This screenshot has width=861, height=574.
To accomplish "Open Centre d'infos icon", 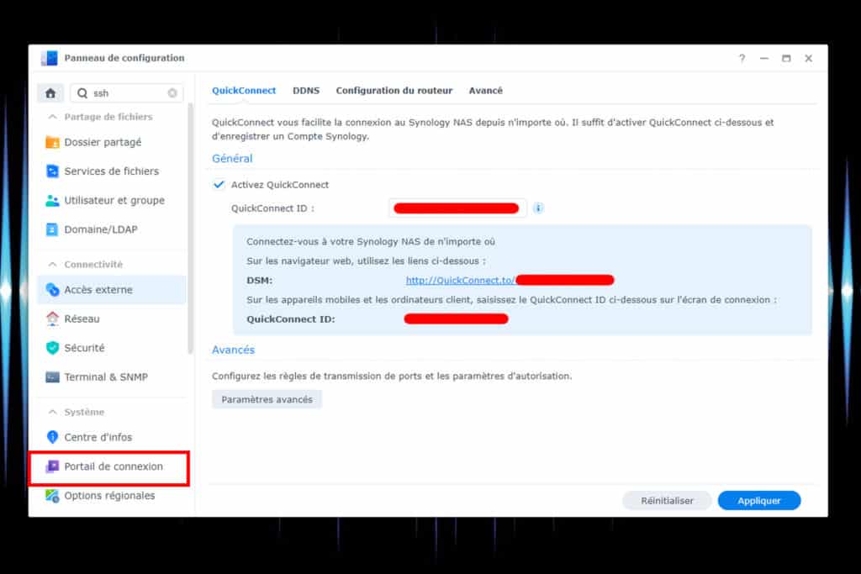I will click(52, 437).
